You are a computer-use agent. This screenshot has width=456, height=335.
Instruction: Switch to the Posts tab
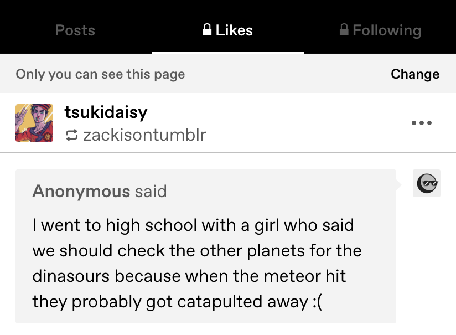pyautogui.click(x=75, y=30)
